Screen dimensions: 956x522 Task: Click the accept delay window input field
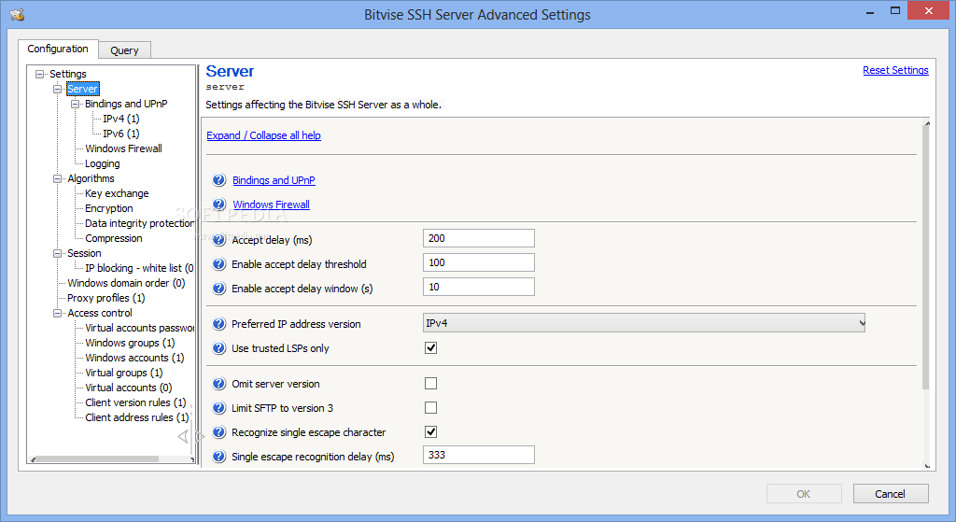pyautogui.click(x=479, y=288)
